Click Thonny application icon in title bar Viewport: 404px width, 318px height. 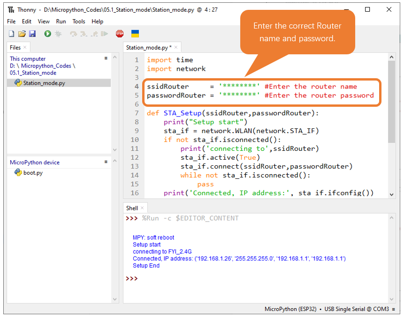click(x=11, y=10)
